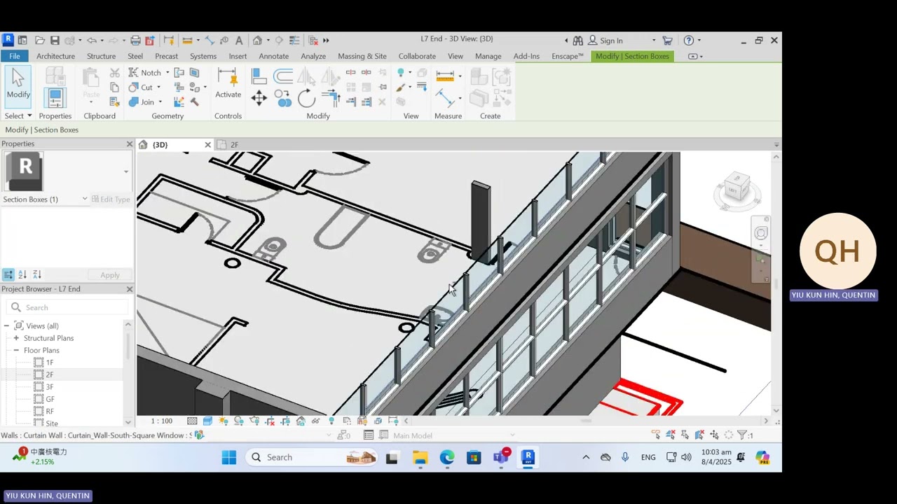The height and width of the screenshot is (504, 897).
Task: Toggle Sun Path in view control bar
Action: [223, 421]
